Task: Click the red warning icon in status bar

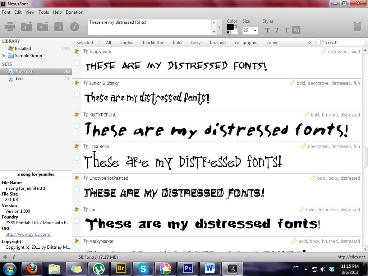Action: click(74, 257)
